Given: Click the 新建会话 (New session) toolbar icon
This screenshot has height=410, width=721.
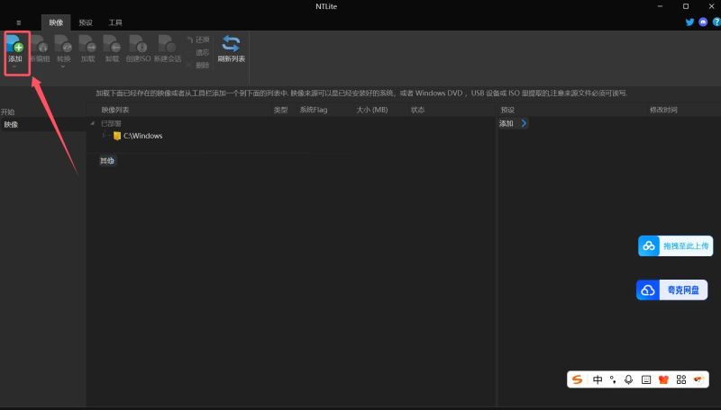Looking at the screenshot, I should coord(167,44).
